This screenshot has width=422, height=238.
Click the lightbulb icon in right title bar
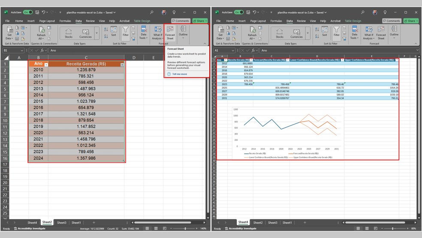point(385,12)
